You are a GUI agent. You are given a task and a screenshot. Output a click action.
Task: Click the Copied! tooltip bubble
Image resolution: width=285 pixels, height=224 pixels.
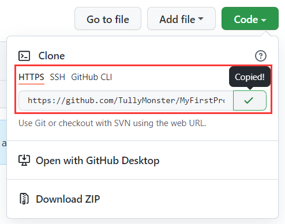click(x=250, y=77)
